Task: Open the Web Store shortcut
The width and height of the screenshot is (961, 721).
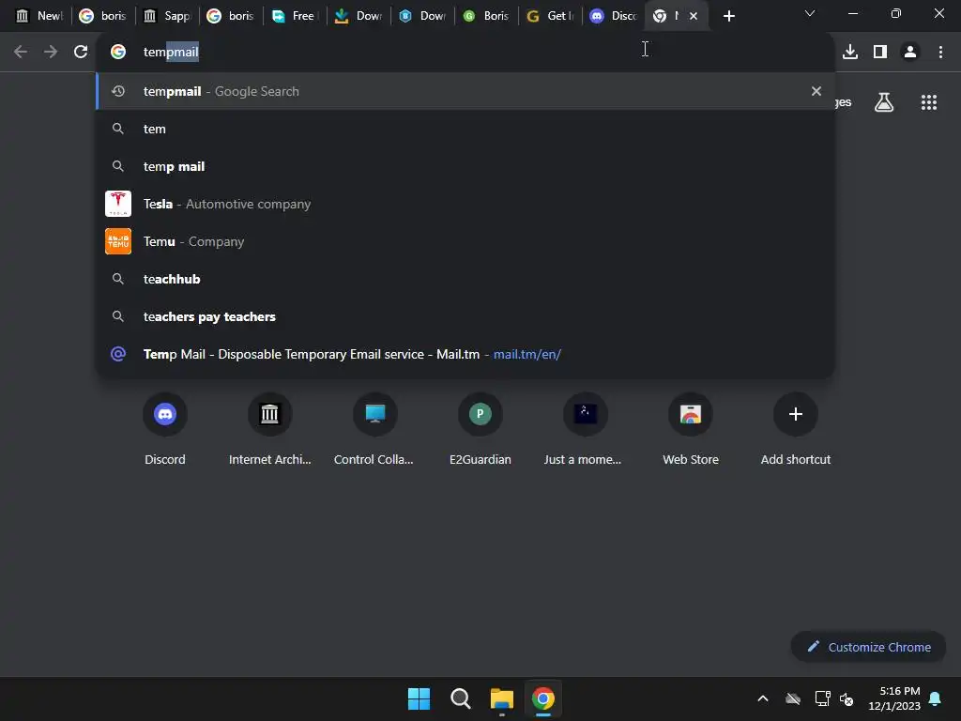Action: point(690,428)
